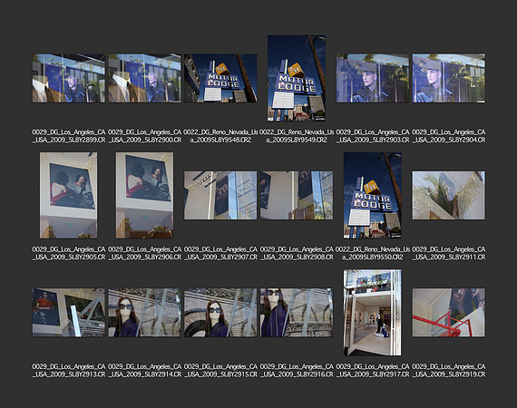This screenshot has height=408, width=517.
Task: Select thumbnail of image 5L8Y2907
Action: point(220,196)
